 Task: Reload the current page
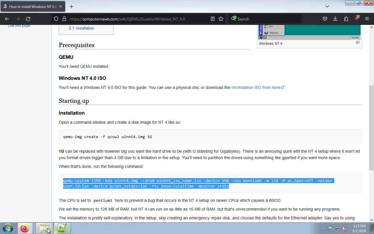click(28, 19)
